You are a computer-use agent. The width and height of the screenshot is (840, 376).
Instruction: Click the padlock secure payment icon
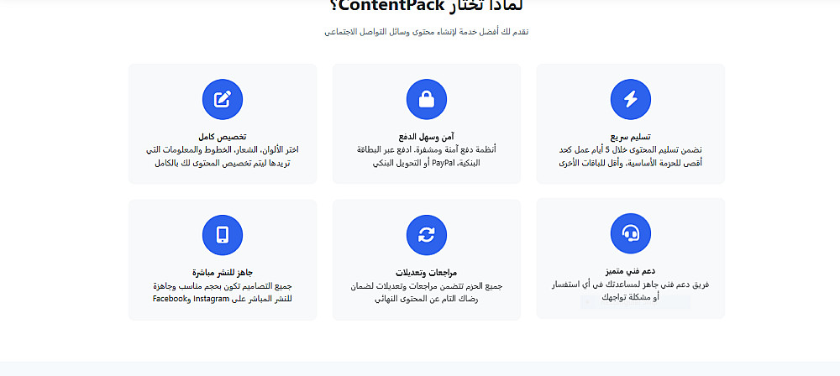[x=427, y=99]
